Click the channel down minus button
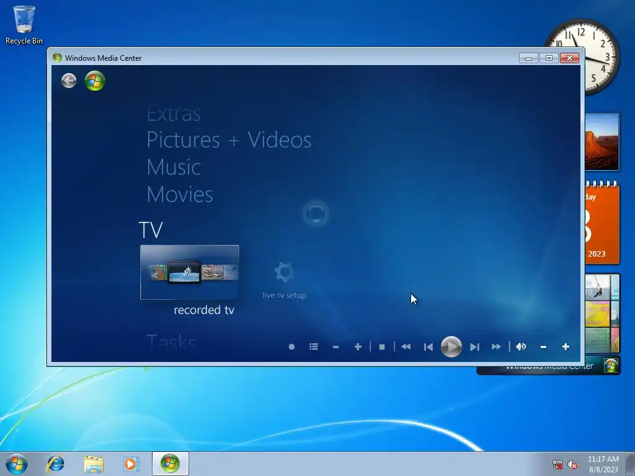 click(335, 347)
